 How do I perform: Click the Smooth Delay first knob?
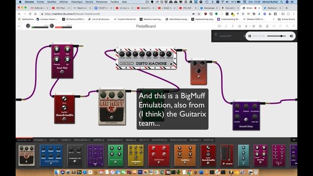point(237,107)
